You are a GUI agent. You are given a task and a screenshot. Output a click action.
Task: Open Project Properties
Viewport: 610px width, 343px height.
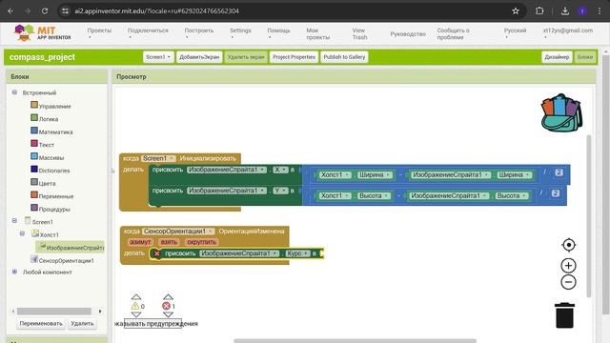point(294,57)
